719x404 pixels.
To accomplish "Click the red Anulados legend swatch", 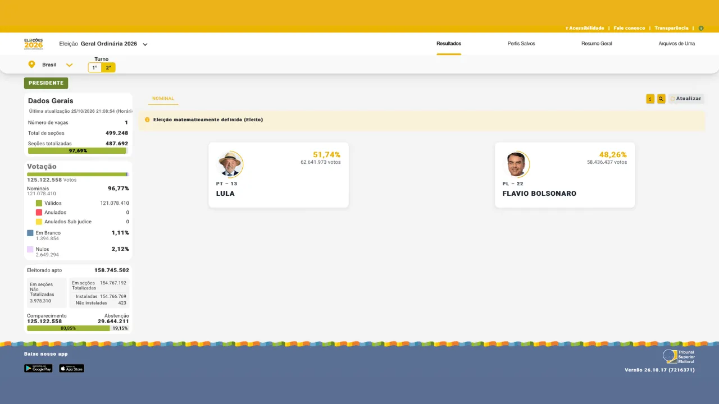I will pyautogui.click(x=39, y=213).
